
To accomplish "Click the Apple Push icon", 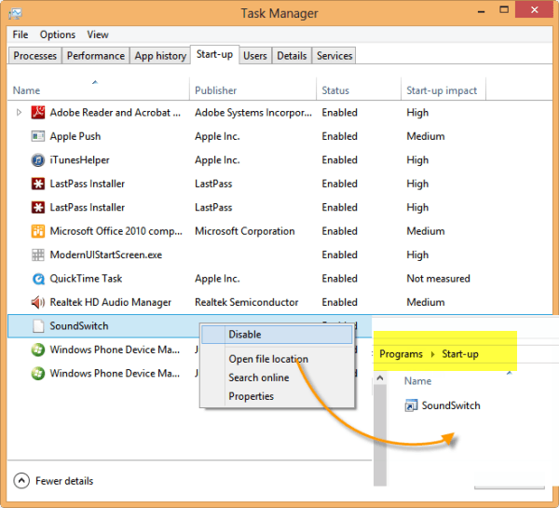I will pos(38,136).
